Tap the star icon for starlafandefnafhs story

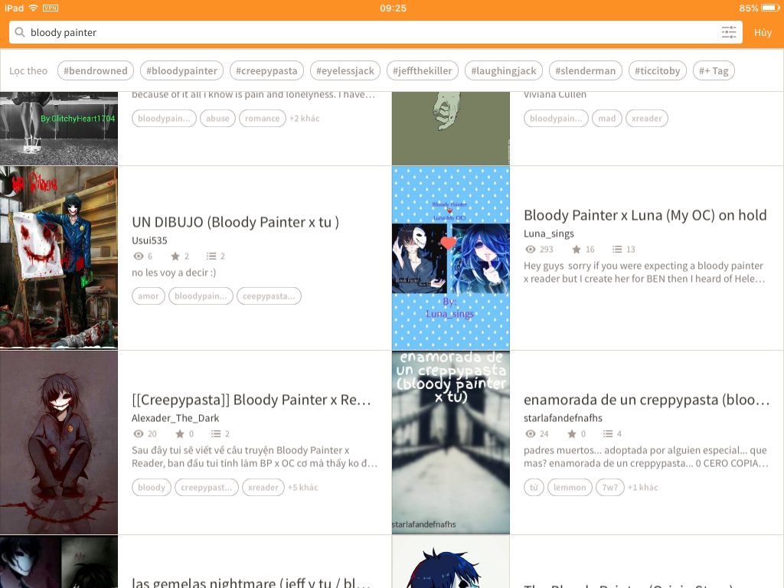coord(572,433)
